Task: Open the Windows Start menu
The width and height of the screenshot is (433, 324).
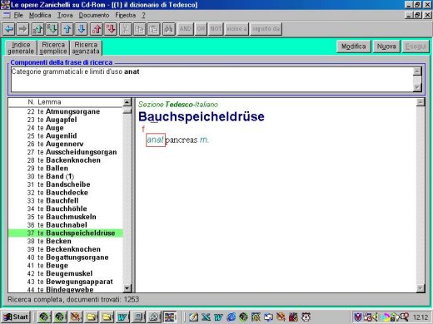Action: (x=16, y=317)
